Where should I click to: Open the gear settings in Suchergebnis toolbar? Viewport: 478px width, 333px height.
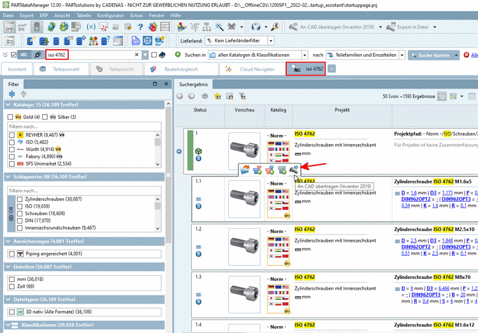pyautogui.click(x=205, y=96)
